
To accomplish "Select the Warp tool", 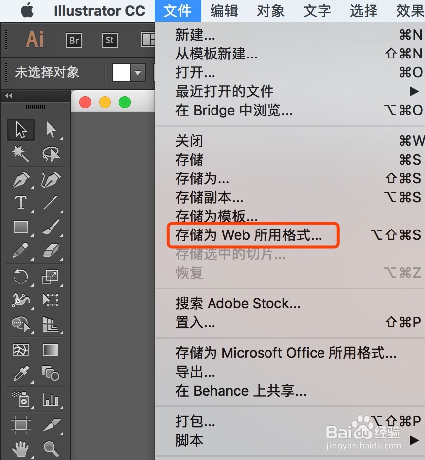I will pyautogui.click(x=20, y=300).
